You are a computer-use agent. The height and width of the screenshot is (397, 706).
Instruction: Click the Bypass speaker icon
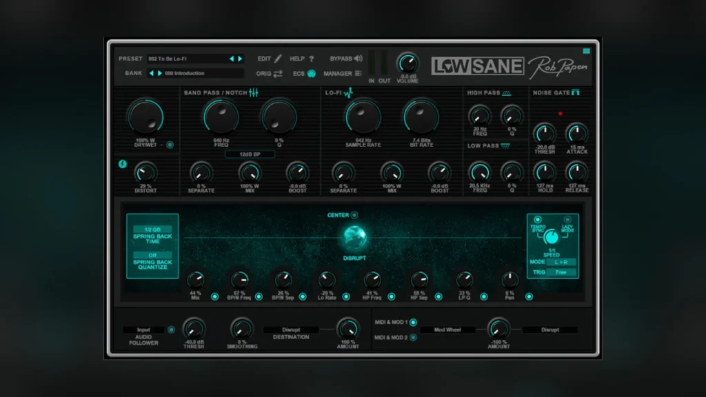coord(357,59)
